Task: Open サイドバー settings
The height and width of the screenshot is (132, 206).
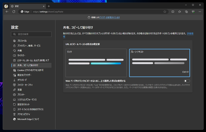Action: coord(31,56)
